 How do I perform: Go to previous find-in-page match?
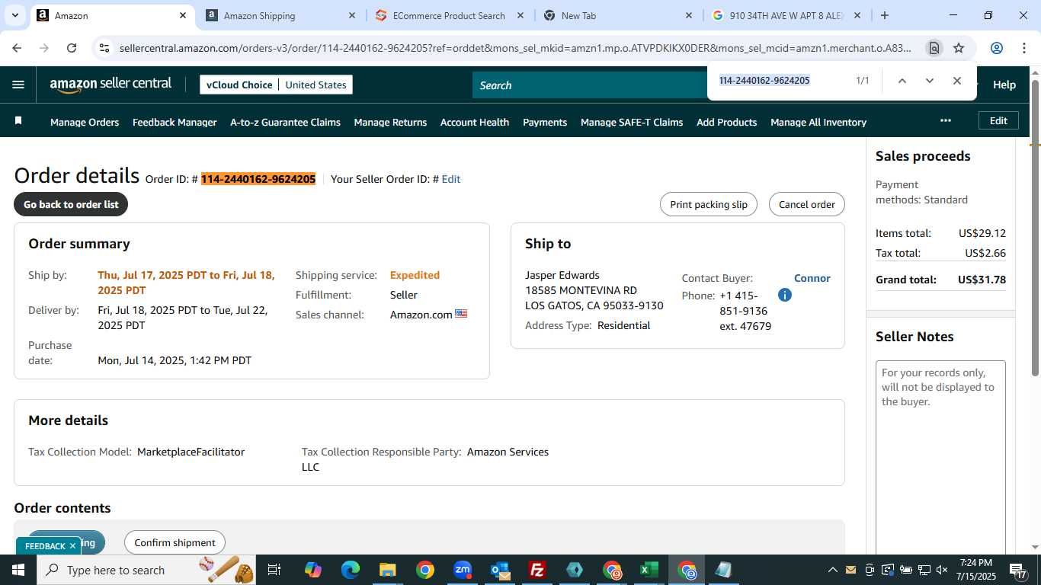(902, 81)
